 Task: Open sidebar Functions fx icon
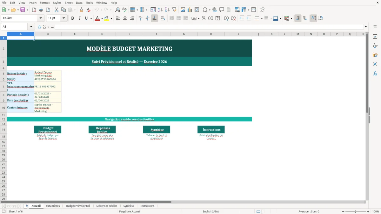click(375, 73)
